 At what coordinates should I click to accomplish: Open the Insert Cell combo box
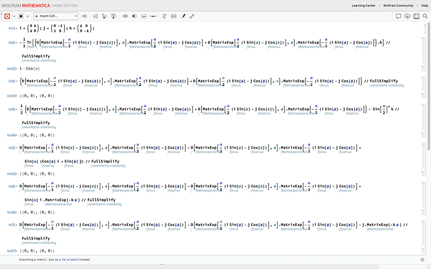pos(56,16)
